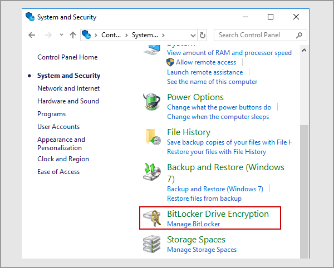See the name of this computer

212,82
